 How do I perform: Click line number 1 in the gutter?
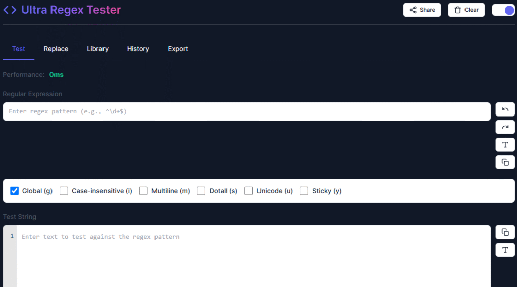[12, 236]
